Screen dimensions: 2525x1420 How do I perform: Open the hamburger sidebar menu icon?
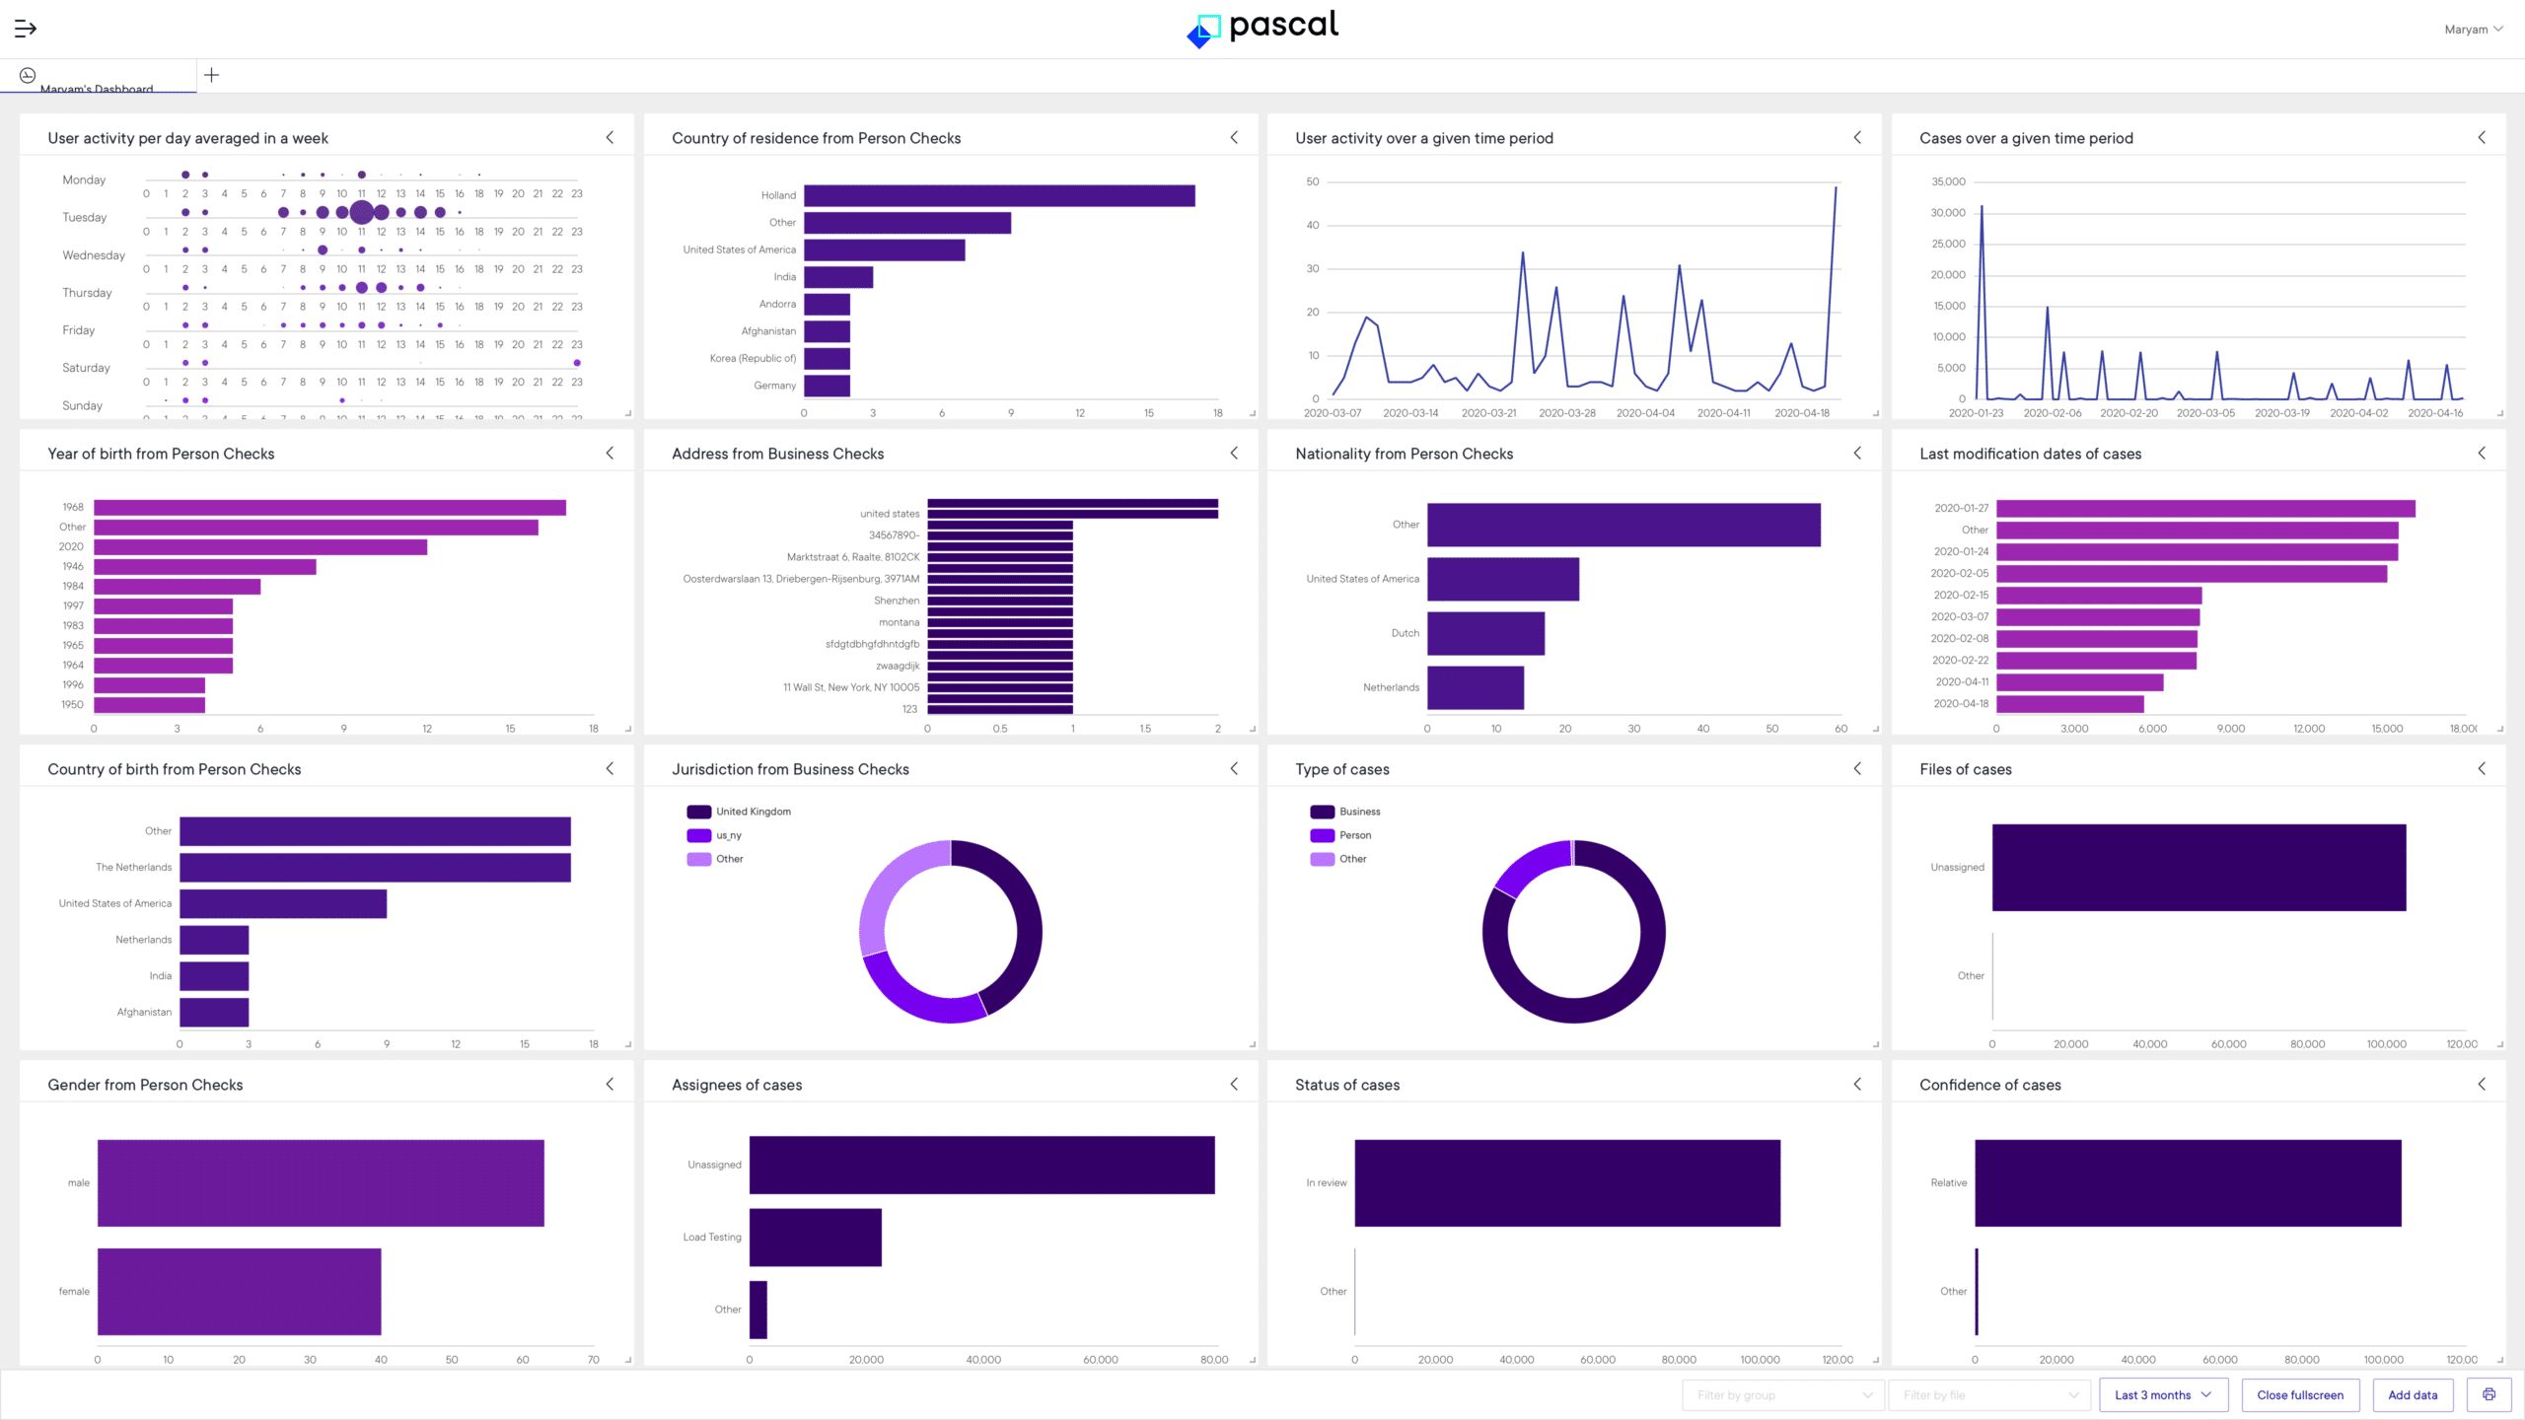[26, 29]
